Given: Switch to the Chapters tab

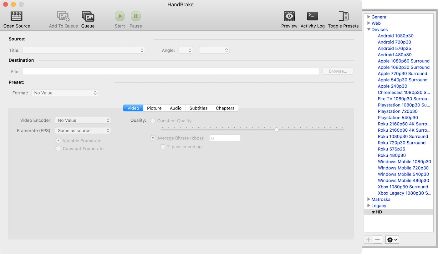Looking at the screenshot, I should 225,108.
